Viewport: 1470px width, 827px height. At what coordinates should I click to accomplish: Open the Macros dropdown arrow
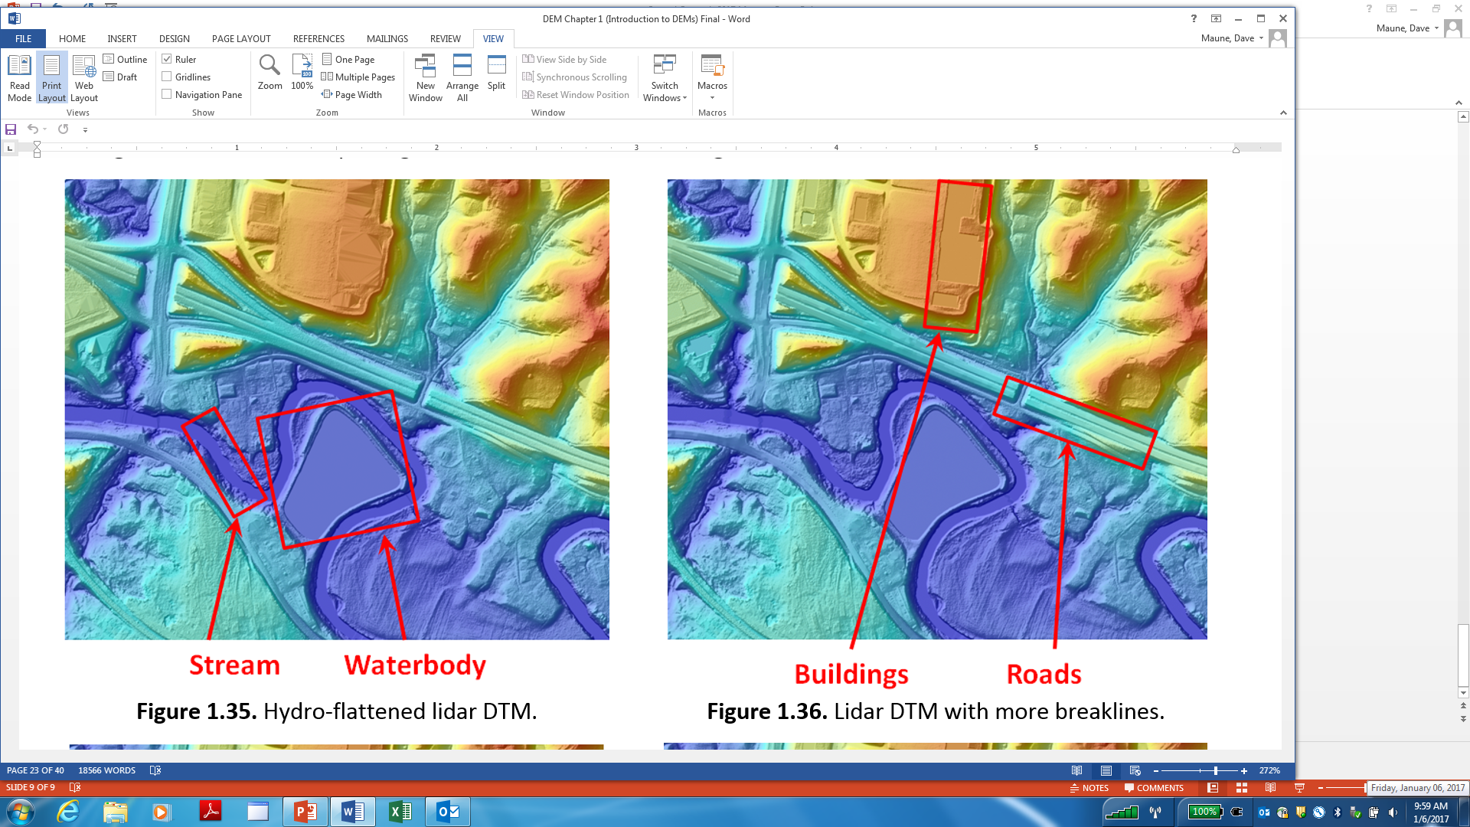tap(712, 97)
